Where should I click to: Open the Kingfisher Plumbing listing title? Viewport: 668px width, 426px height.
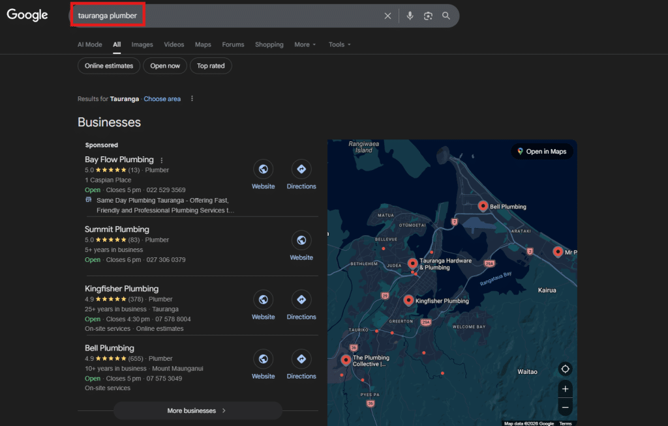pyautogui.click(x=121, y=289)
